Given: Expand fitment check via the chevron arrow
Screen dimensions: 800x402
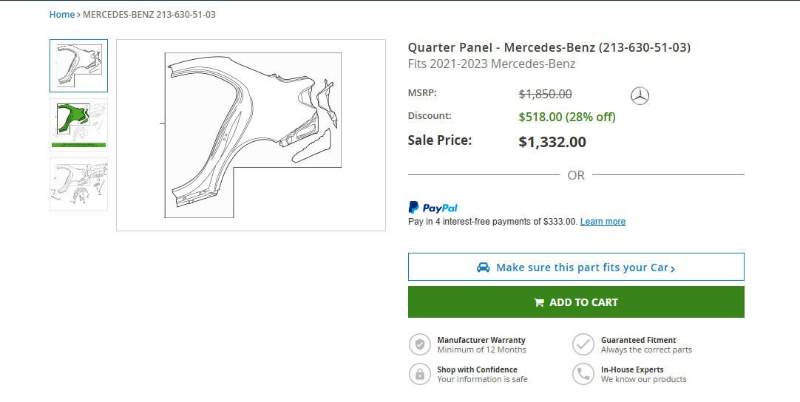Looking at the screenshot, I should tap(672, 269).
